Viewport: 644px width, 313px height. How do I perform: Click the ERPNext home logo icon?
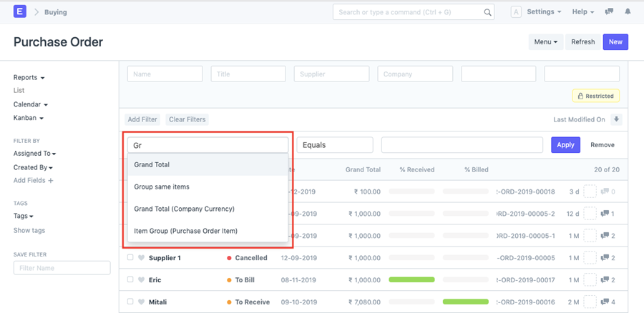pos(20,12)
